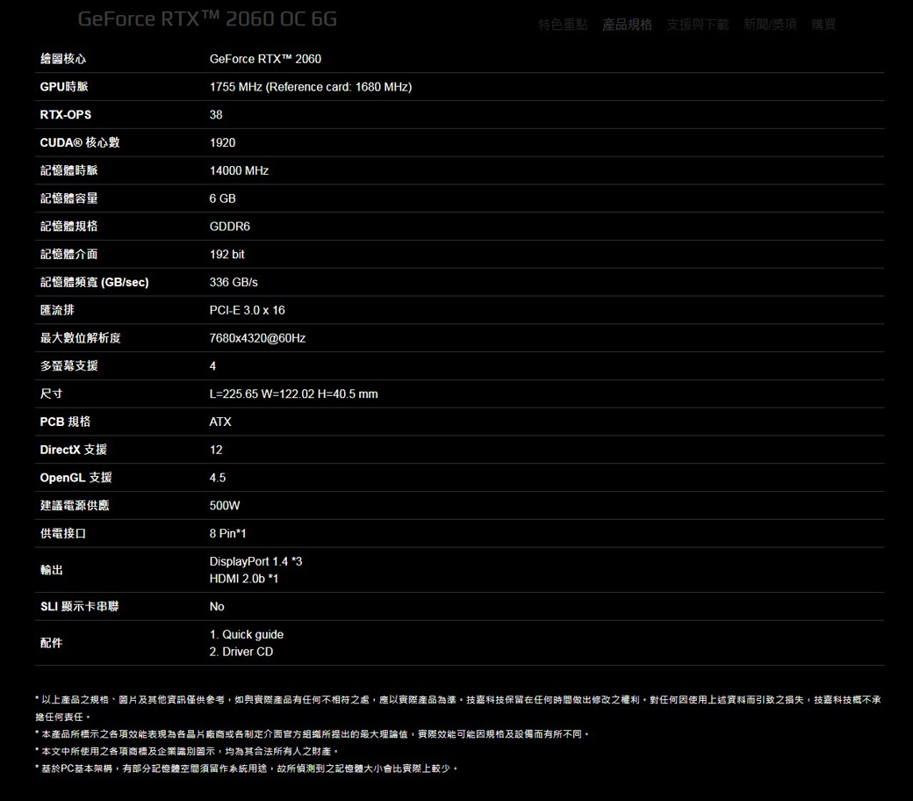
Task: Click the PCI-E 3.0 x 16 value
Action: pos(247,310)
